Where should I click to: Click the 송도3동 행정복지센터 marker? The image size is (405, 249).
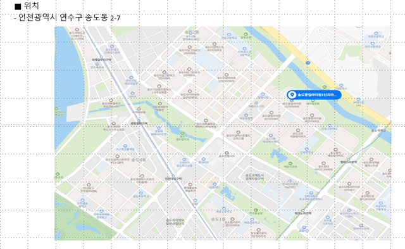(x=271, y=136)
